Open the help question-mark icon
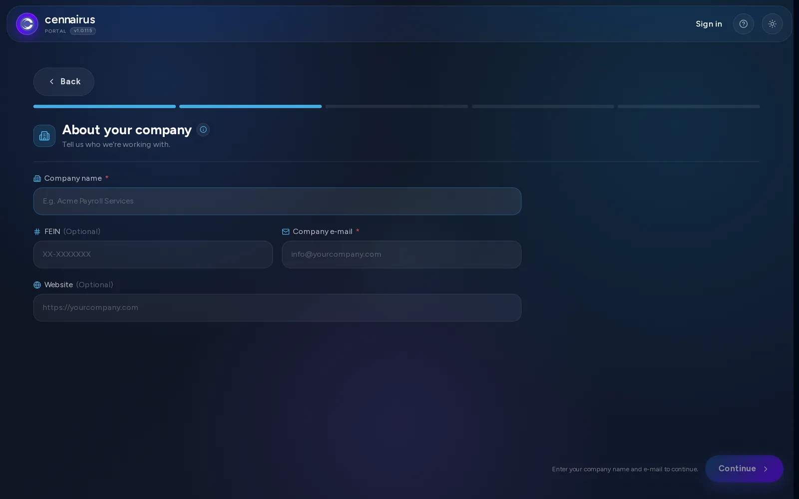The width and height of the screenshot is (799, 499). pos(743,24)
